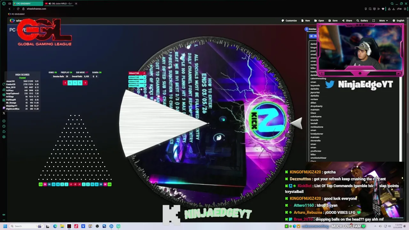The image size is (409, 230).
Task: Open File Explorer from the taskbar
Action: point(62,226)
